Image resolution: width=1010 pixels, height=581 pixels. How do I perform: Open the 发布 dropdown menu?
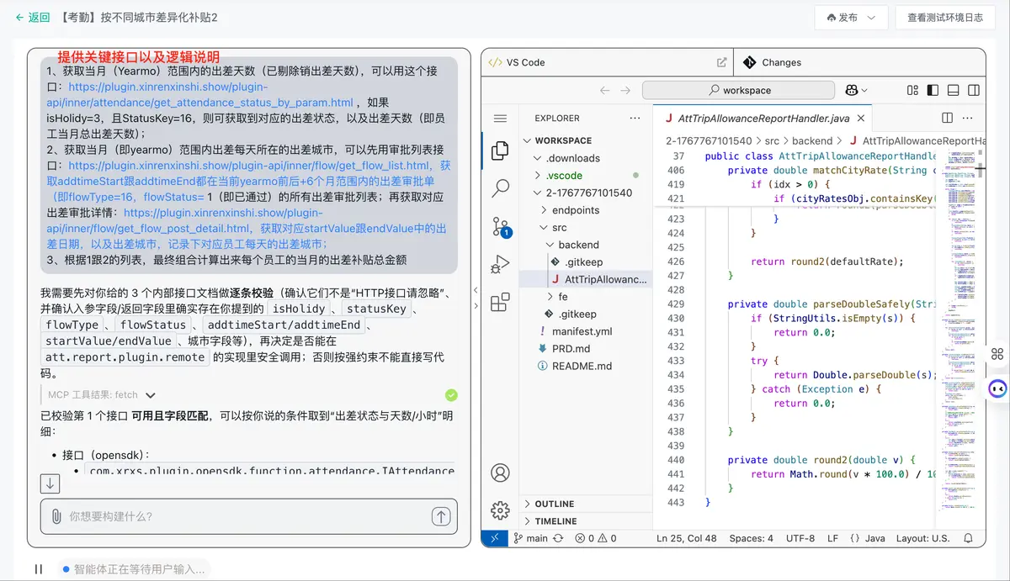(x=851, y=18)
